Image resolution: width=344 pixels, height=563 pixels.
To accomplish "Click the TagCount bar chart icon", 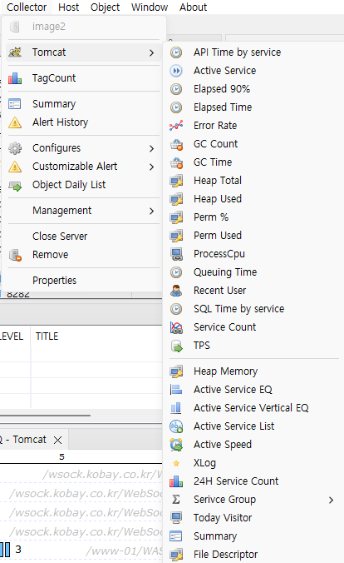I will pyautogui.click(x=15, y=78).
